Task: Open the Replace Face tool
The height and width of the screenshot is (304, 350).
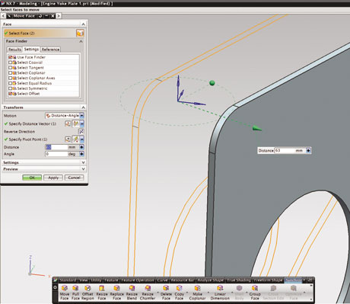Action: pyautogui.click(x=116, y=293)
